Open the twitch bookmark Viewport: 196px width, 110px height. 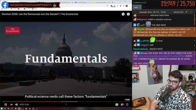click(13, 9)
